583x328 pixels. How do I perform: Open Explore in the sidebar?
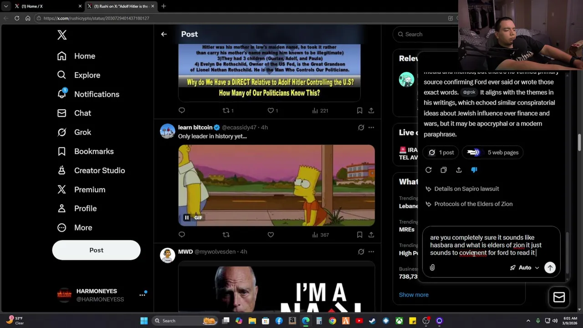click(x=78, y=75)
